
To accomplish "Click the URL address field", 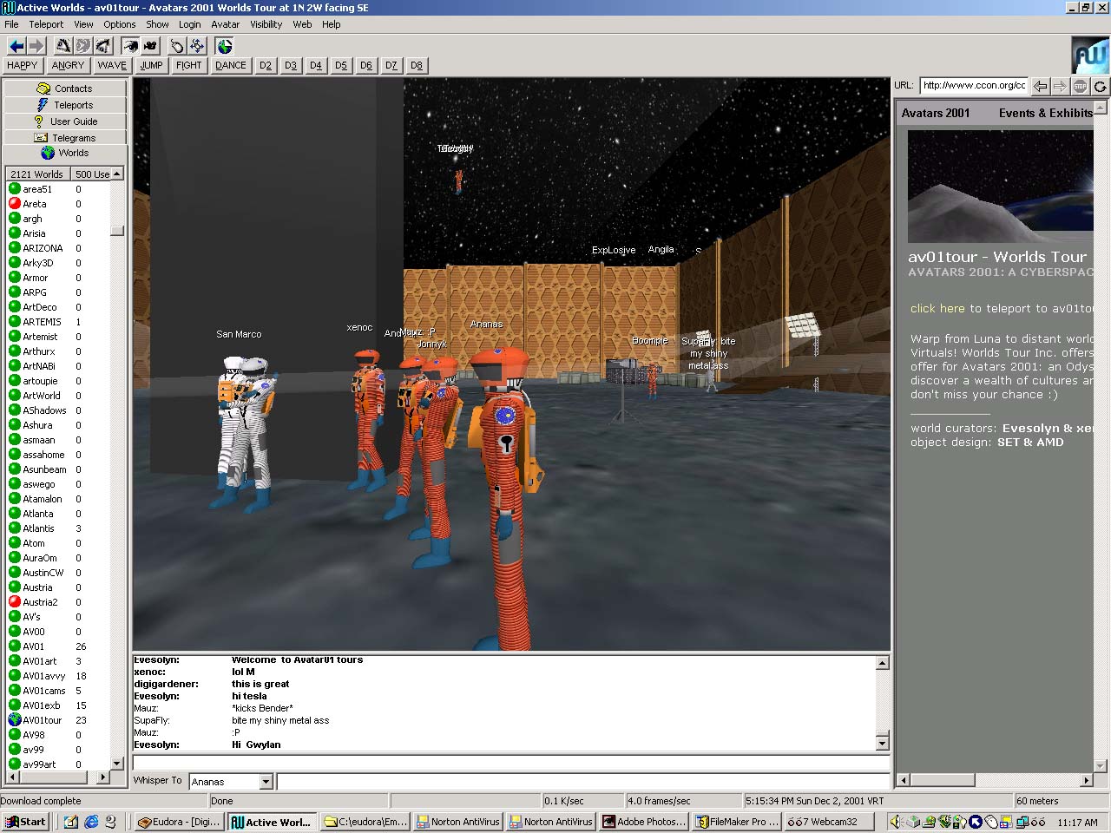I will (973, 86).
